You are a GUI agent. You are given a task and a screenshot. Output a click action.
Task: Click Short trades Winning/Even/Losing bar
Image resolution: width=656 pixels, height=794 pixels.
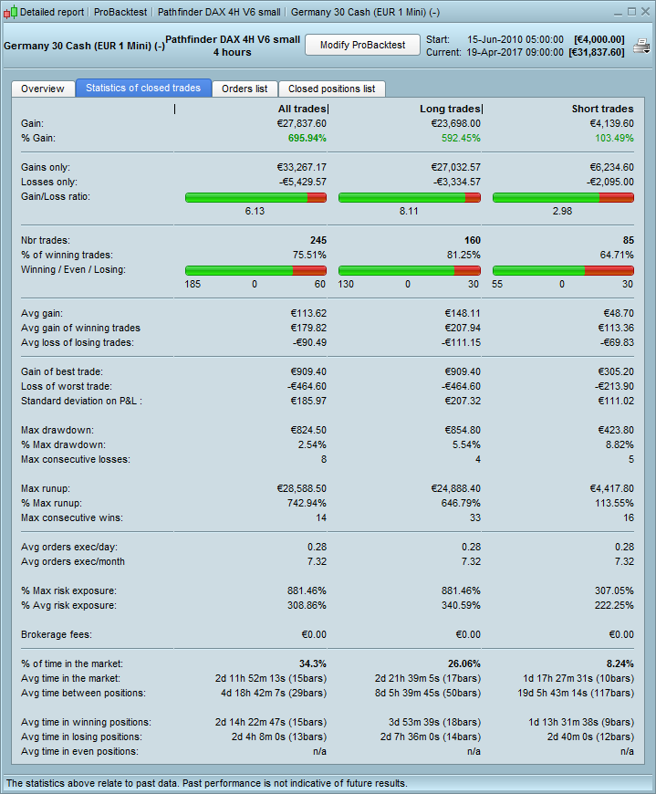563,270
